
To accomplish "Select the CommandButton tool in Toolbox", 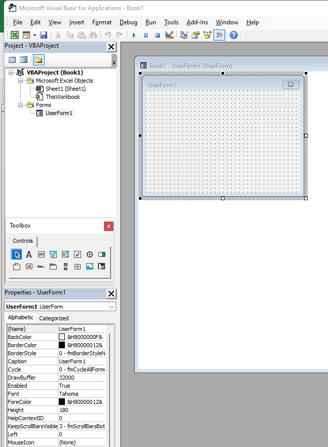I will (x=29, y=267).
